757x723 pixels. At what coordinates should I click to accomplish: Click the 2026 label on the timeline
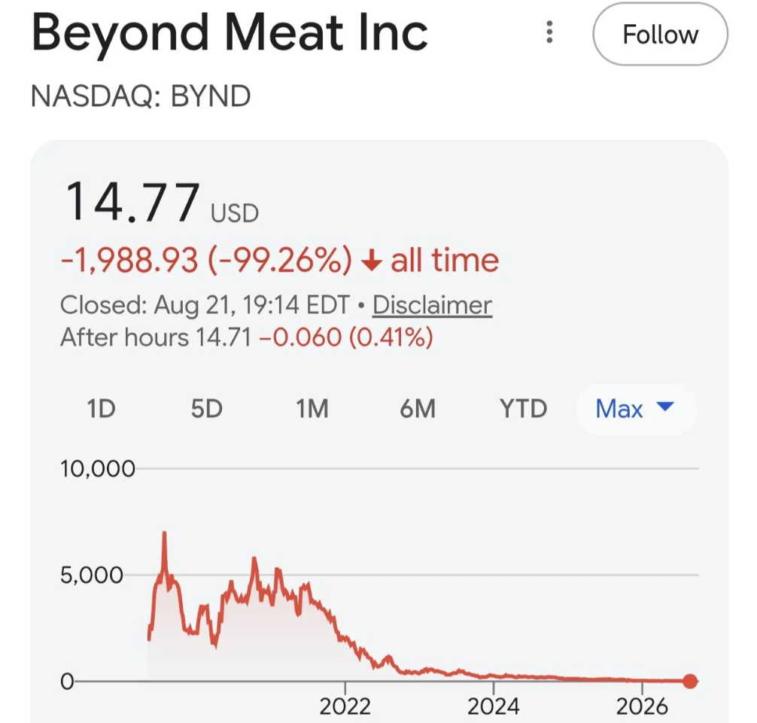click(x=642, y=706)
